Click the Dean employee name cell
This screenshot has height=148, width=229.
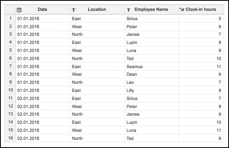152,74
